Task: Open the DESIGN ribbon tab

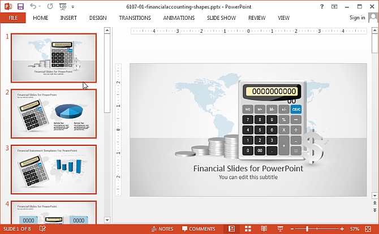Action: tap(98, 18)
